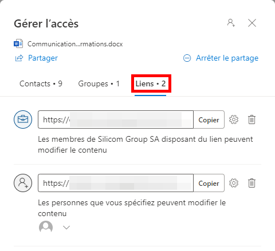The width and height of the screenshot is (275, 251).
Task: Switch to the Groupes tab
Action: 99,83
